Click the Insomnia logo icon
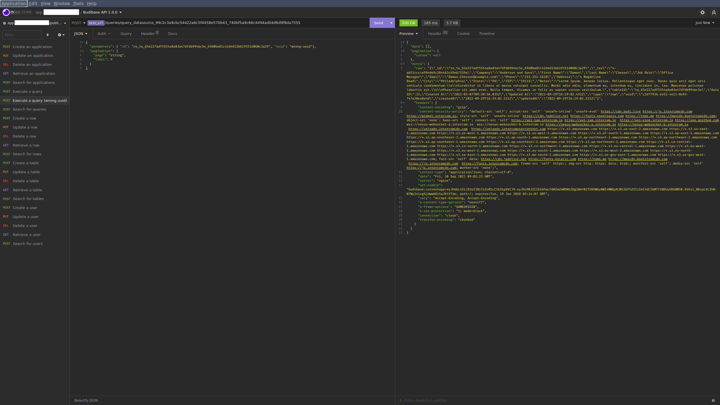720x405 pixels. 6,12
